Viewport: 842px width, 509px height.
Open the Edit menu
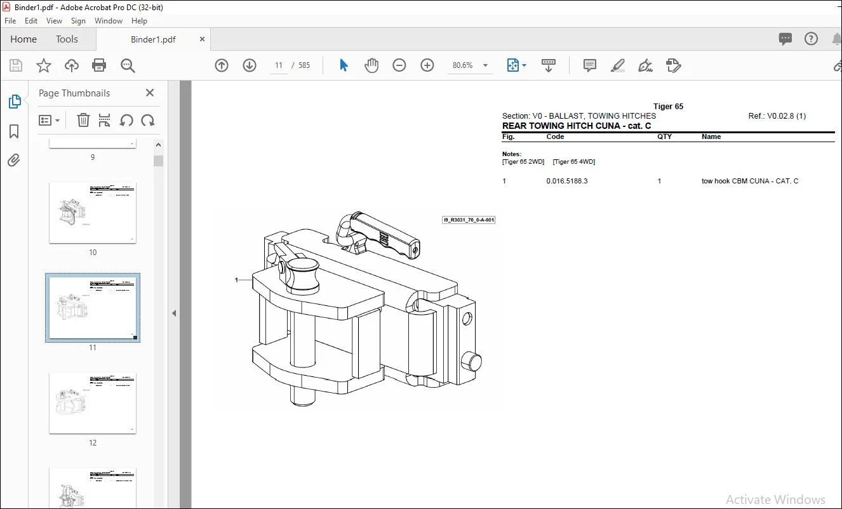32,21
